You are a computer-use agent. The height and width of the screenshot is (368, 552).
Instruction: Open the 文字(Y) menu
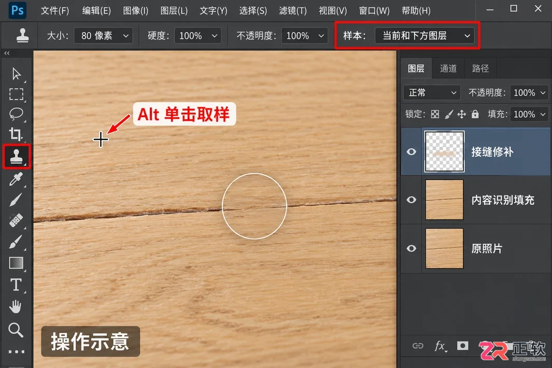point(214,10)
